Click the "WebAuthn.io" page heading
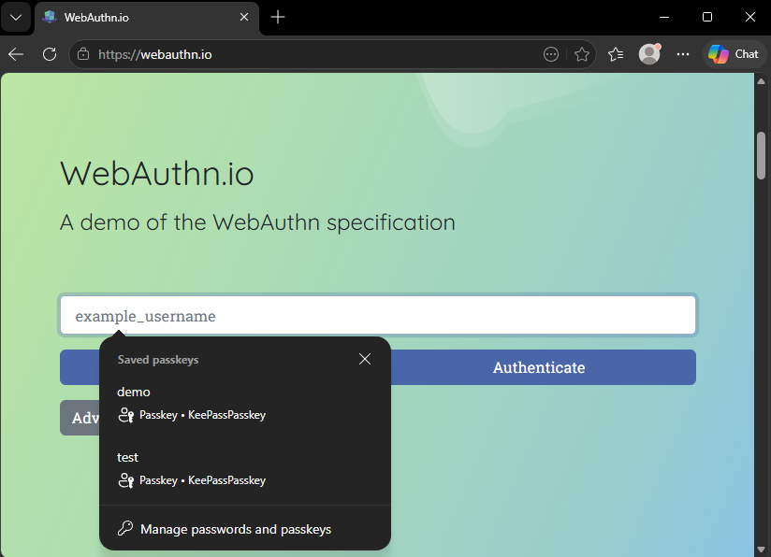The height and width of the screenshot is (557, 771). click(157, 174)
